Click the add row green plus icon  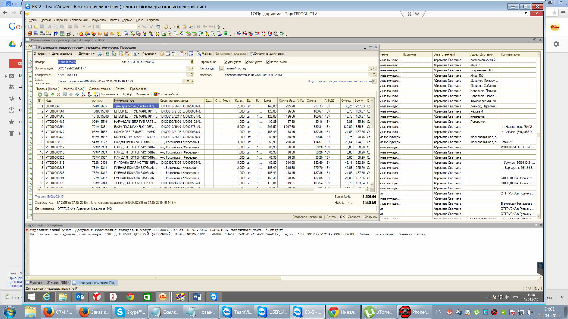pos(40,95)
